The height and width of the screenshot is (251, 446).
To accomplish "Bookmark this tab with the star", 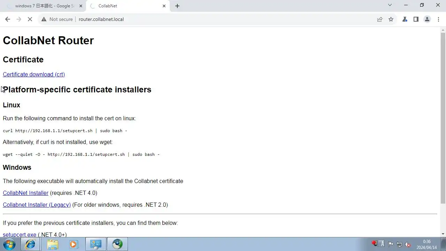I will 391,19.
